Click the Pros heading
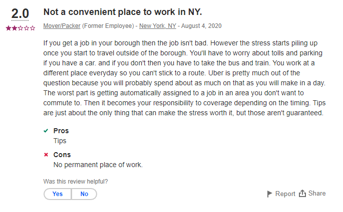 click(x=61, y=131)
